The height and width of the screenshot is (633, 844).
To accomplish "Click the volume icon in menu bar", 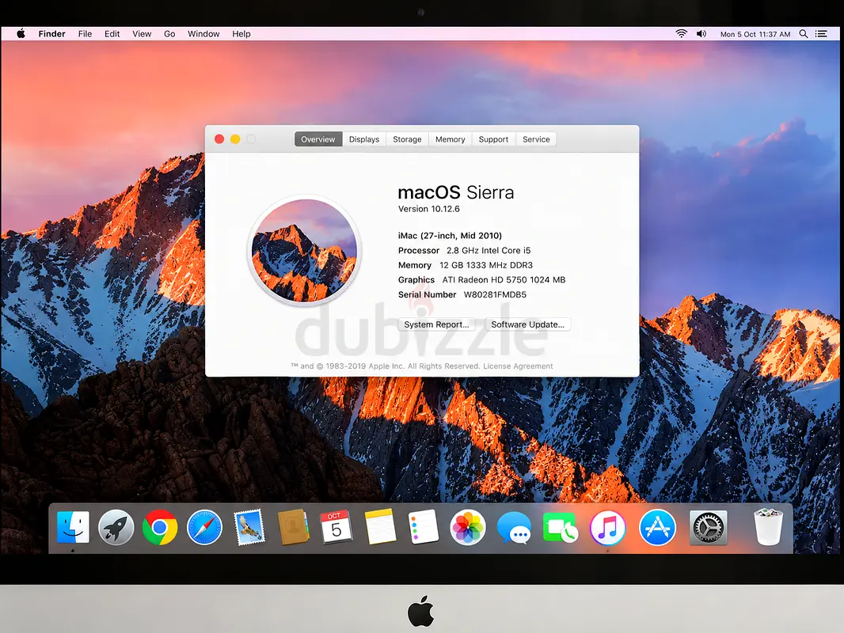I will [701, 33].
